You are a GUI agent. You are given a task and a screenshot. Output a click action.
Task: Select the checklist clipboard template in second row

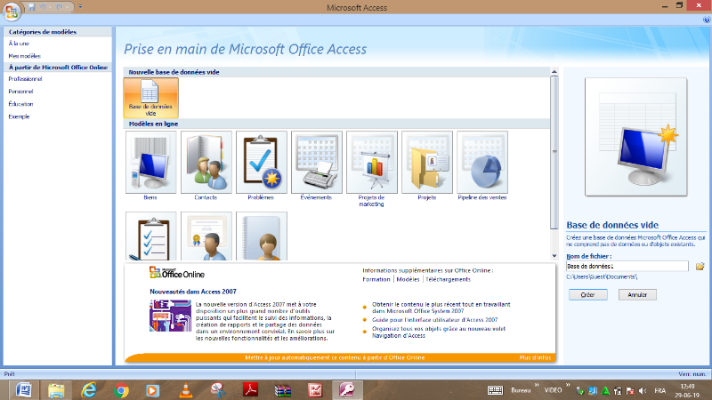150,236
